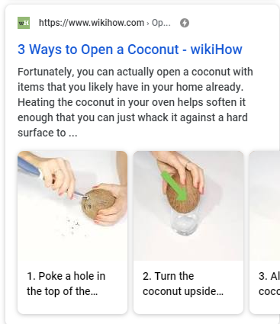The image size is (280, 324).
Task: Click the green arrow on the coconut image
Action: [177, 185]
